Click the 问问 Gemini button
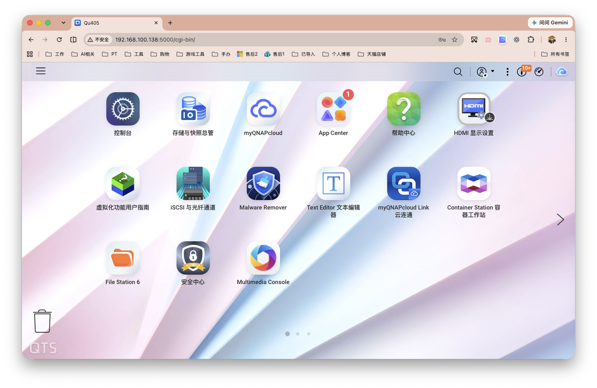The width and height of the screenshot is (597, 388). [550, 23]
